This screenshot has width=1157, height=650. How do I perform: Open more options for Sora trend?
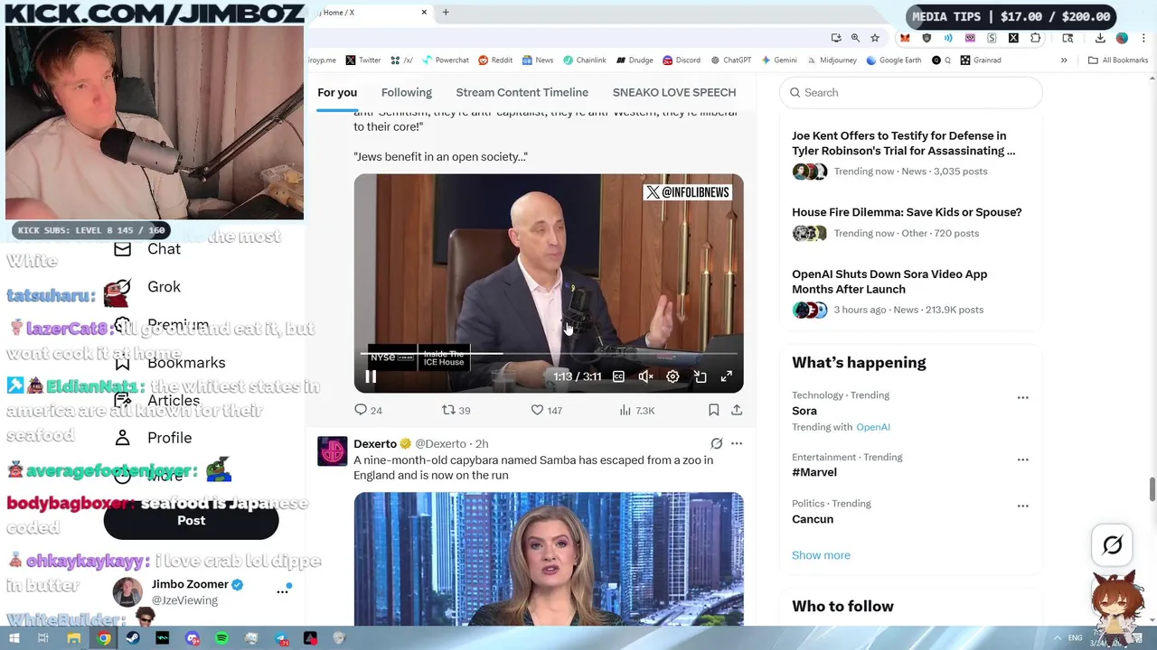(1022, 397)
